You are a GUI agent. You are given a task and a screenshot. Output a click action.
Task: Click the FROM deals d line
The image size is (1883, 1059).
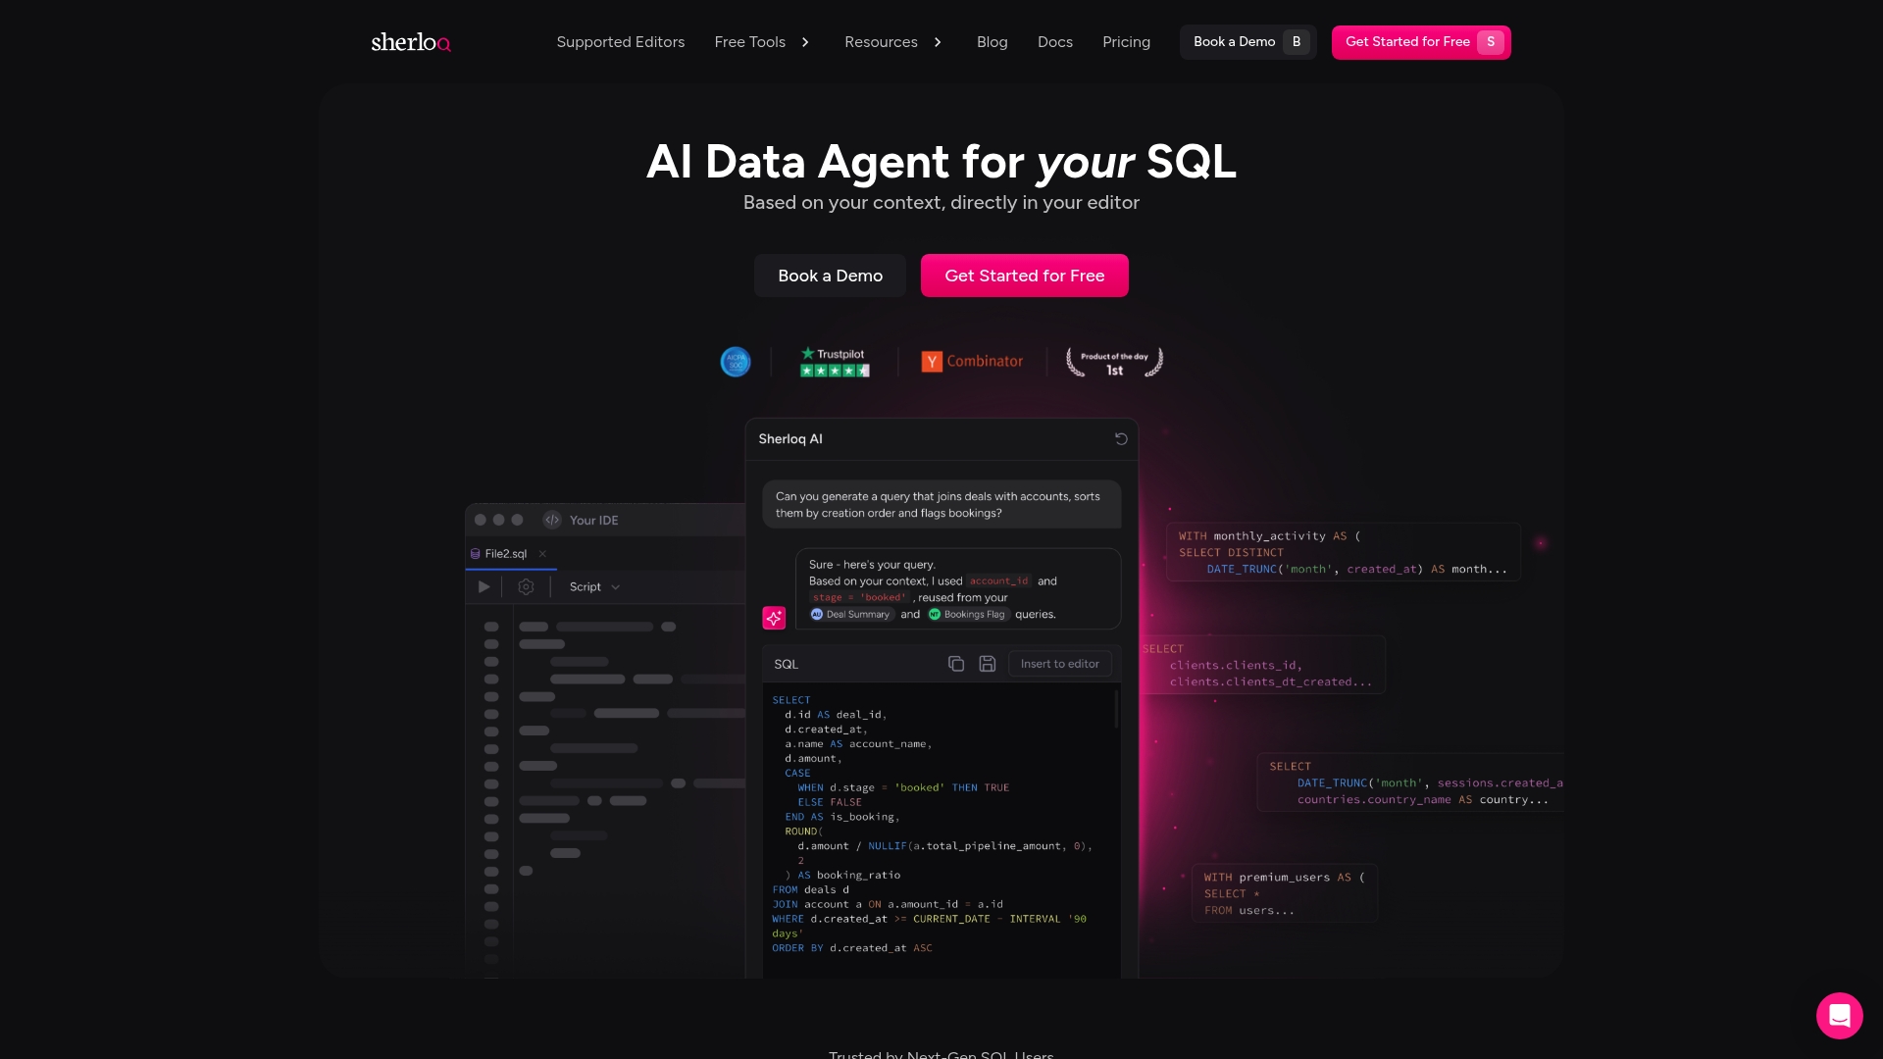(810, 890)
